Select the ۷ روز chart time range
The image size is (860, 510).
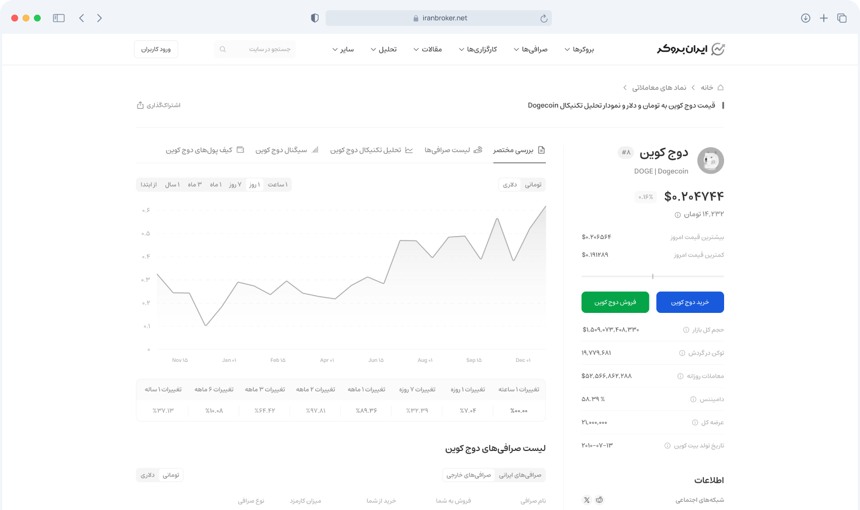(235, 184)
